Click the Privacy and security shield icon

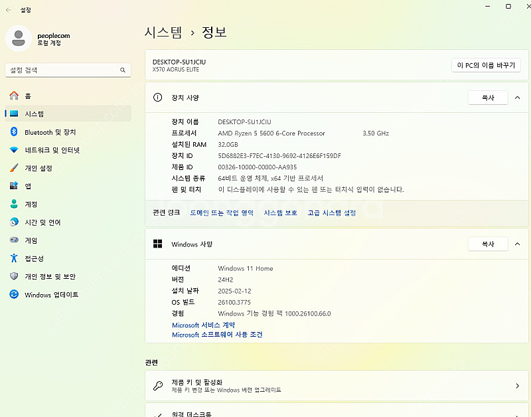click(x=14, y=276)
